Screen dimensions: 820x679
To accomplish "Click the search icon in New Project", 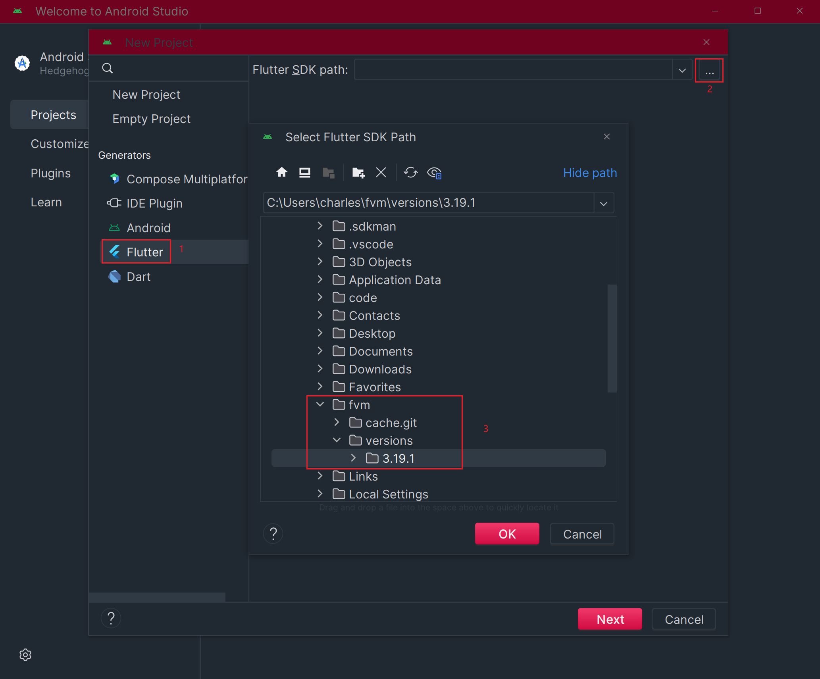I will click(x=108, y=68).
